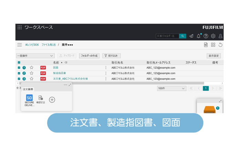Run the 確認訂正 action icon
The width and height of the screenshot is (236, 148).
[x=41, y=98]
